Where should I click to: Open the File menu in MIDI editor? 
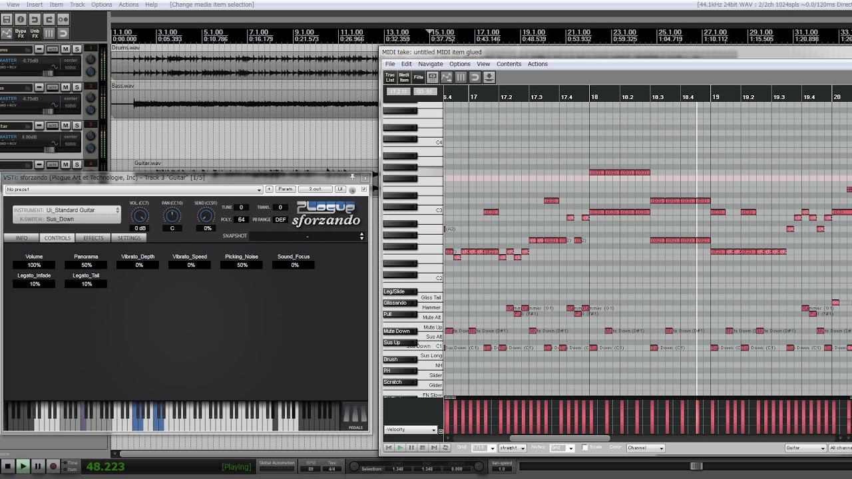390,64
